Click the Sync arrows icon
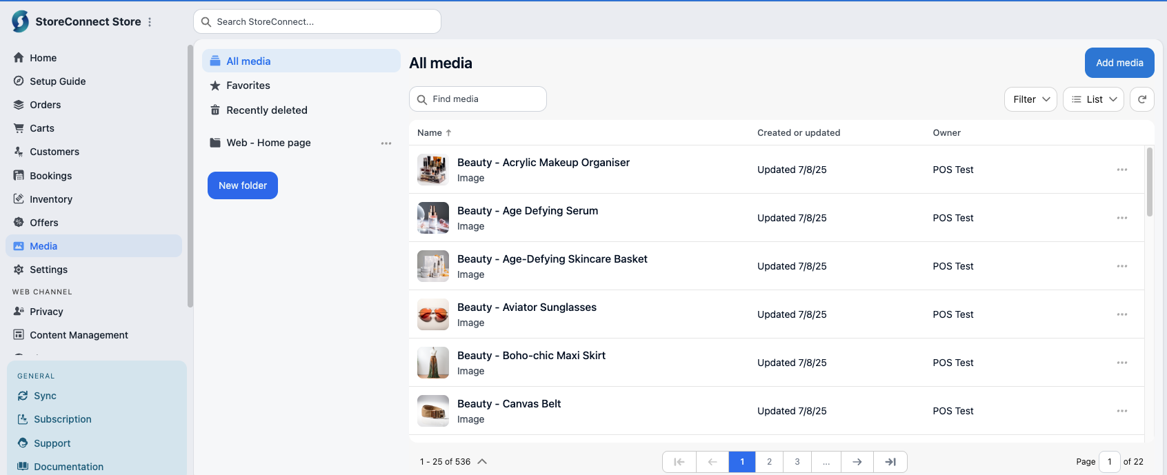This screenshot has width=1167, height=475. (x=23, y=396)
